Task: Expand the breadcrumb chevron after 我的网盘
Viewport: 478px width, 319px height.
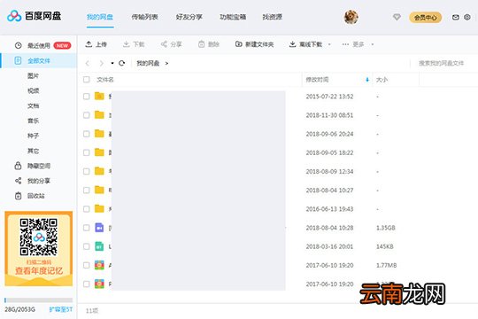Action: tap(166, 63)
